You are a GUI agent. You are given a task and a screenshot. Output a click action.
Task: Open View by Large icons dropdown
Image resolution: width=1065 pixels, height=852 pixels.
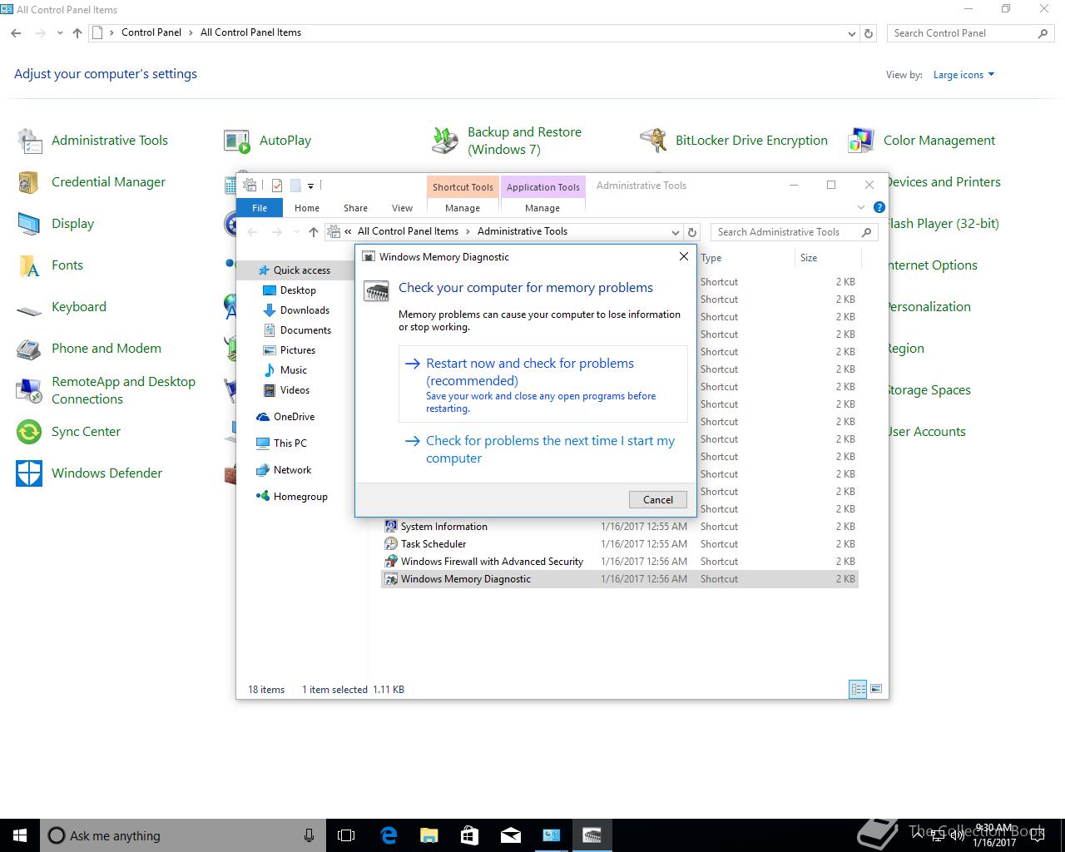coord(963,75)
